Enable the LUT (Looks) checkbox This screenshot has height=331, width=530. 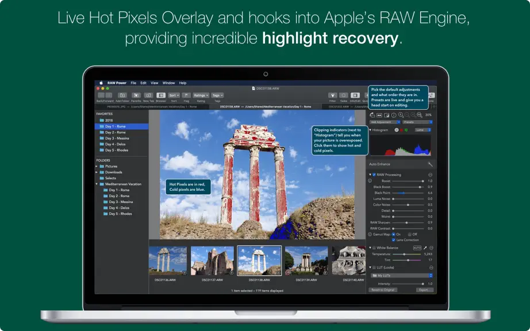pos(374,268)
